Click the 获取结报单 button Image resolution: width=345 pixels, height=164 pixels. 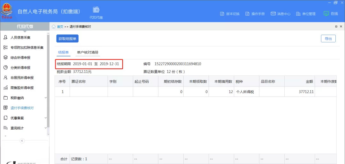coord(67,39)
